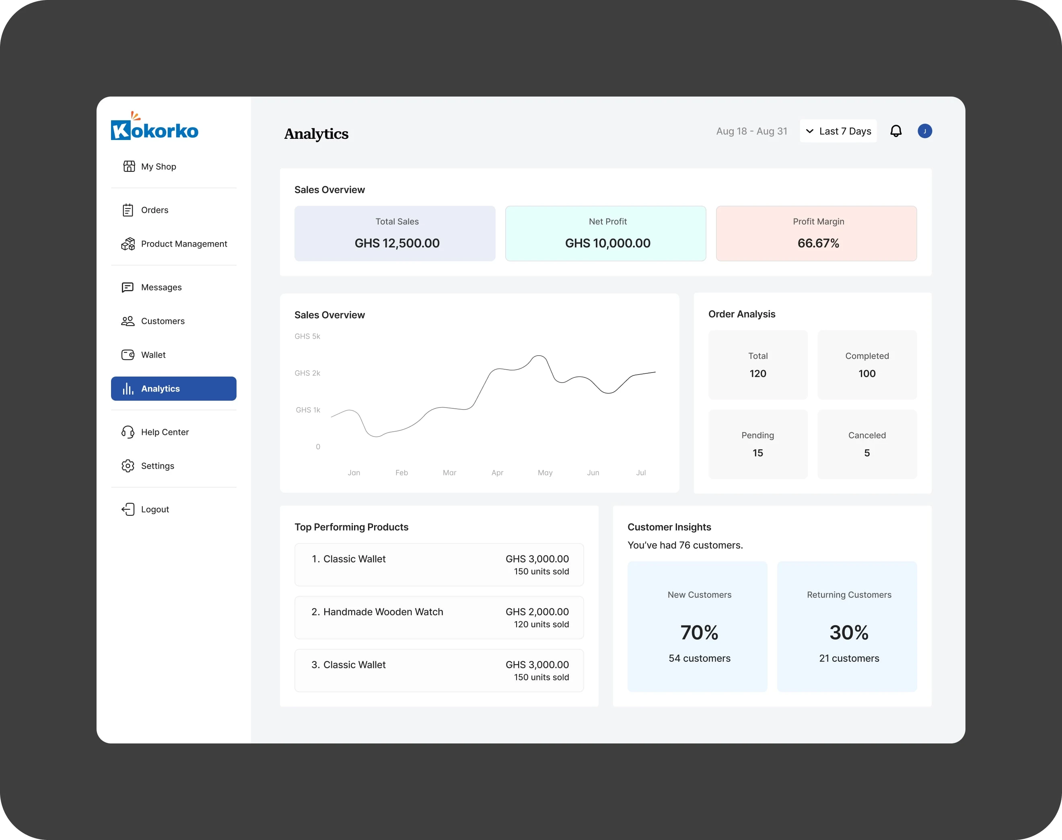Select the Orders icon in sidebar

click(128, 210)
